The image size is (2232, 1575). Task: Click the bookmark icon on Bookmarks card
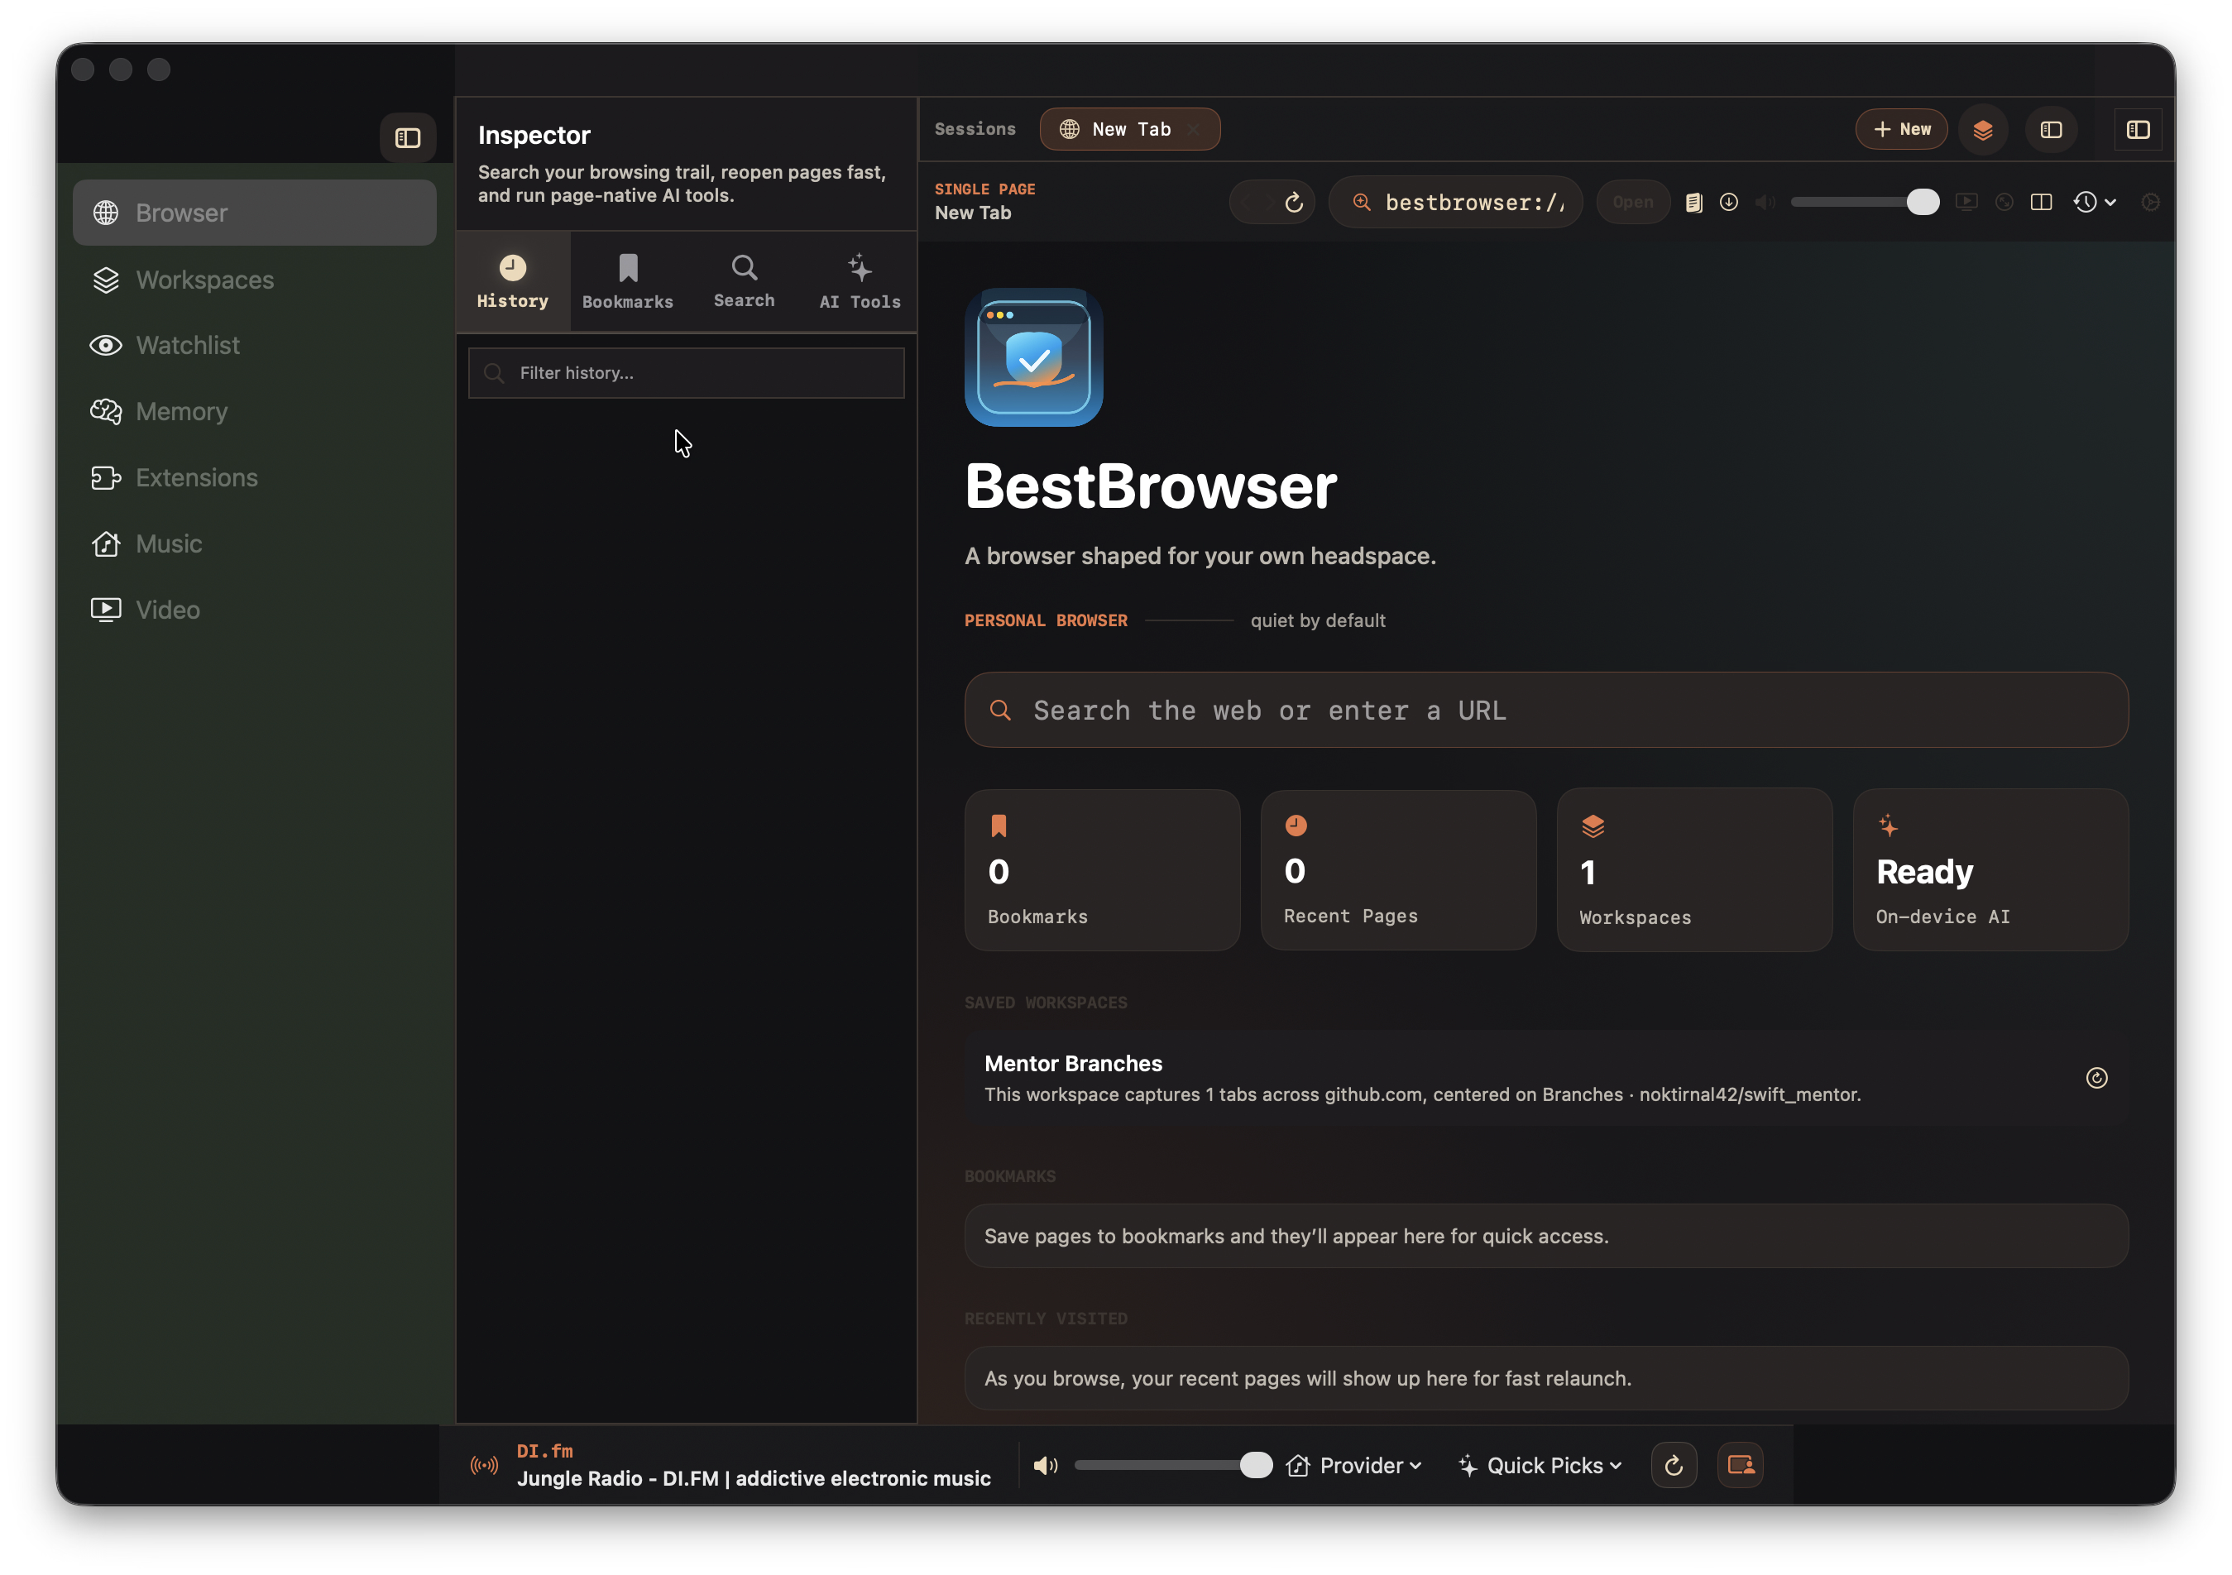[999, 826]
